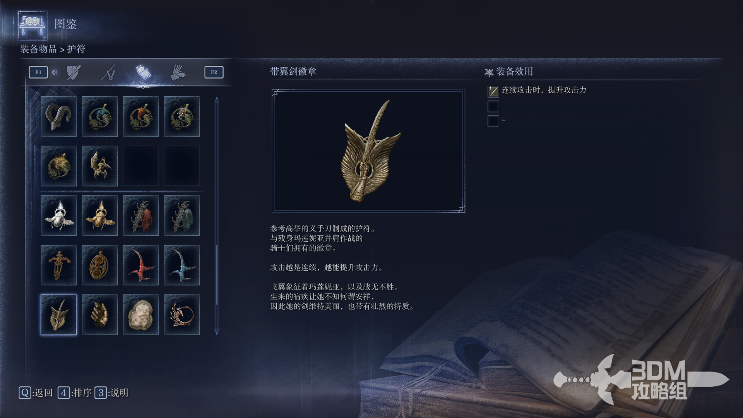The width and height of the screenshot is (743, 418).
Task: Click scrollbar up arrow in talisman list
Action: (x=217, y=100)
